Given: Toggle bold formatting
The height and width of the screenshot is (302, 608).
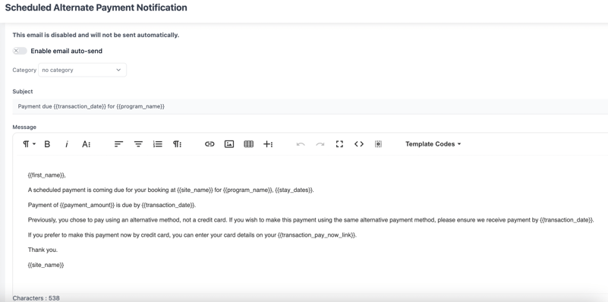Looking at the screenshot, I should tap(47, 144).
